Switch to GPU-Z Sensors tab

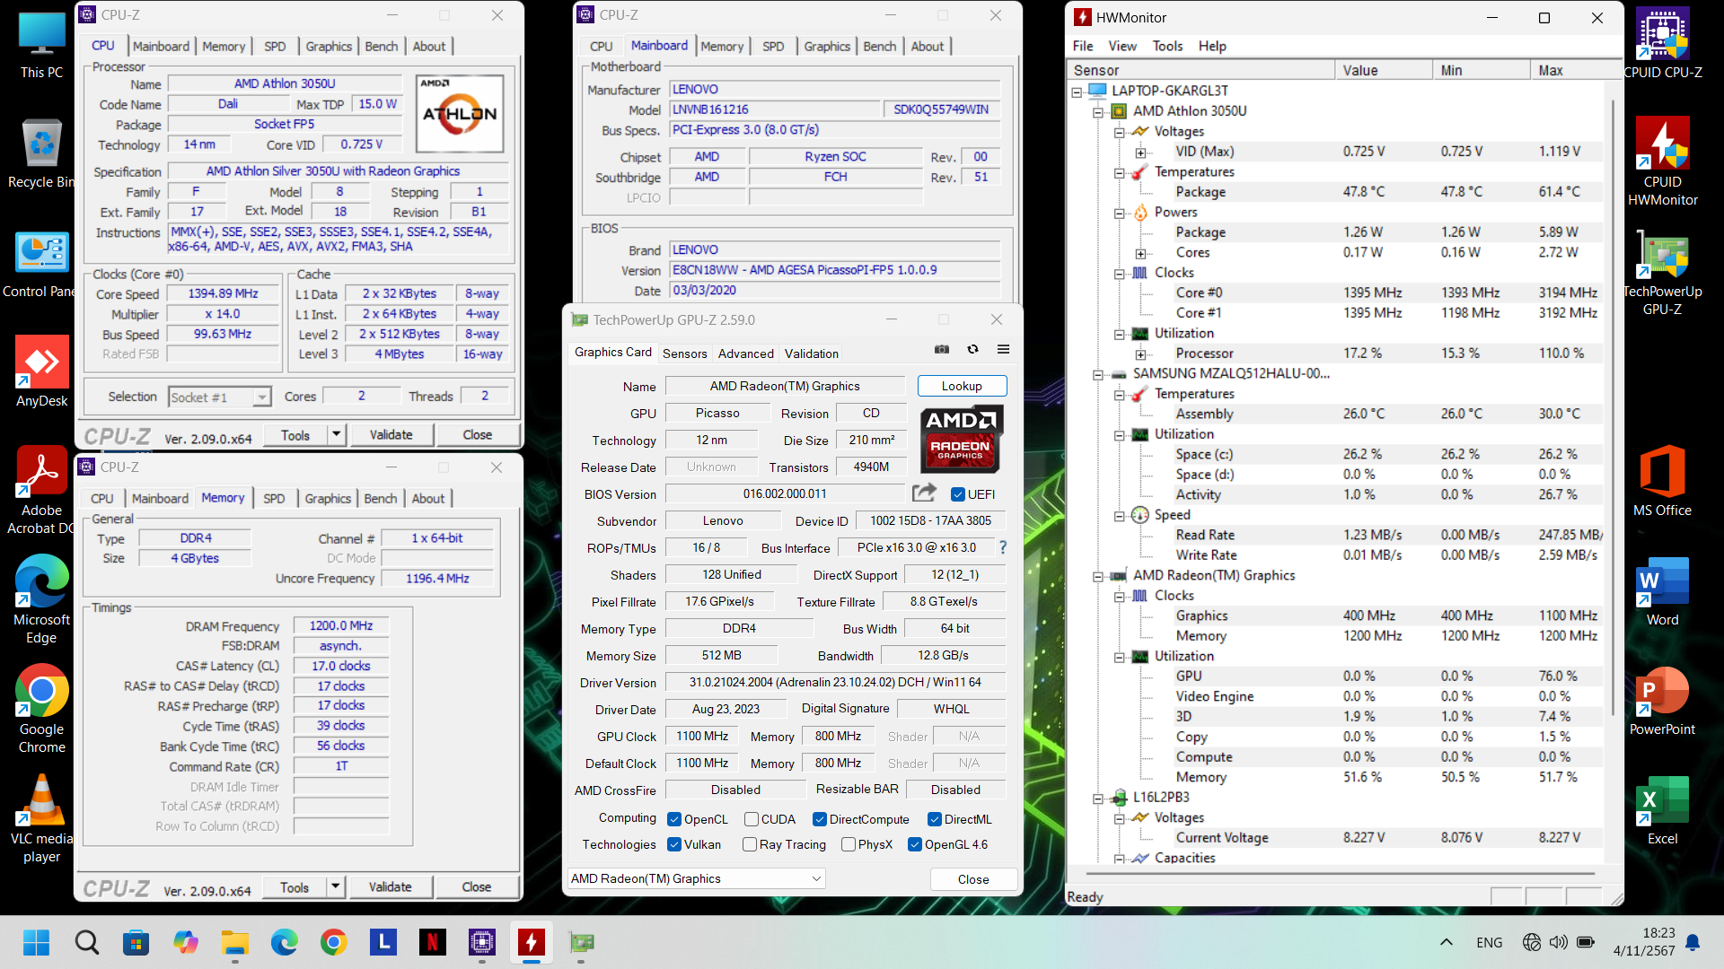click(x=684, y=354)
